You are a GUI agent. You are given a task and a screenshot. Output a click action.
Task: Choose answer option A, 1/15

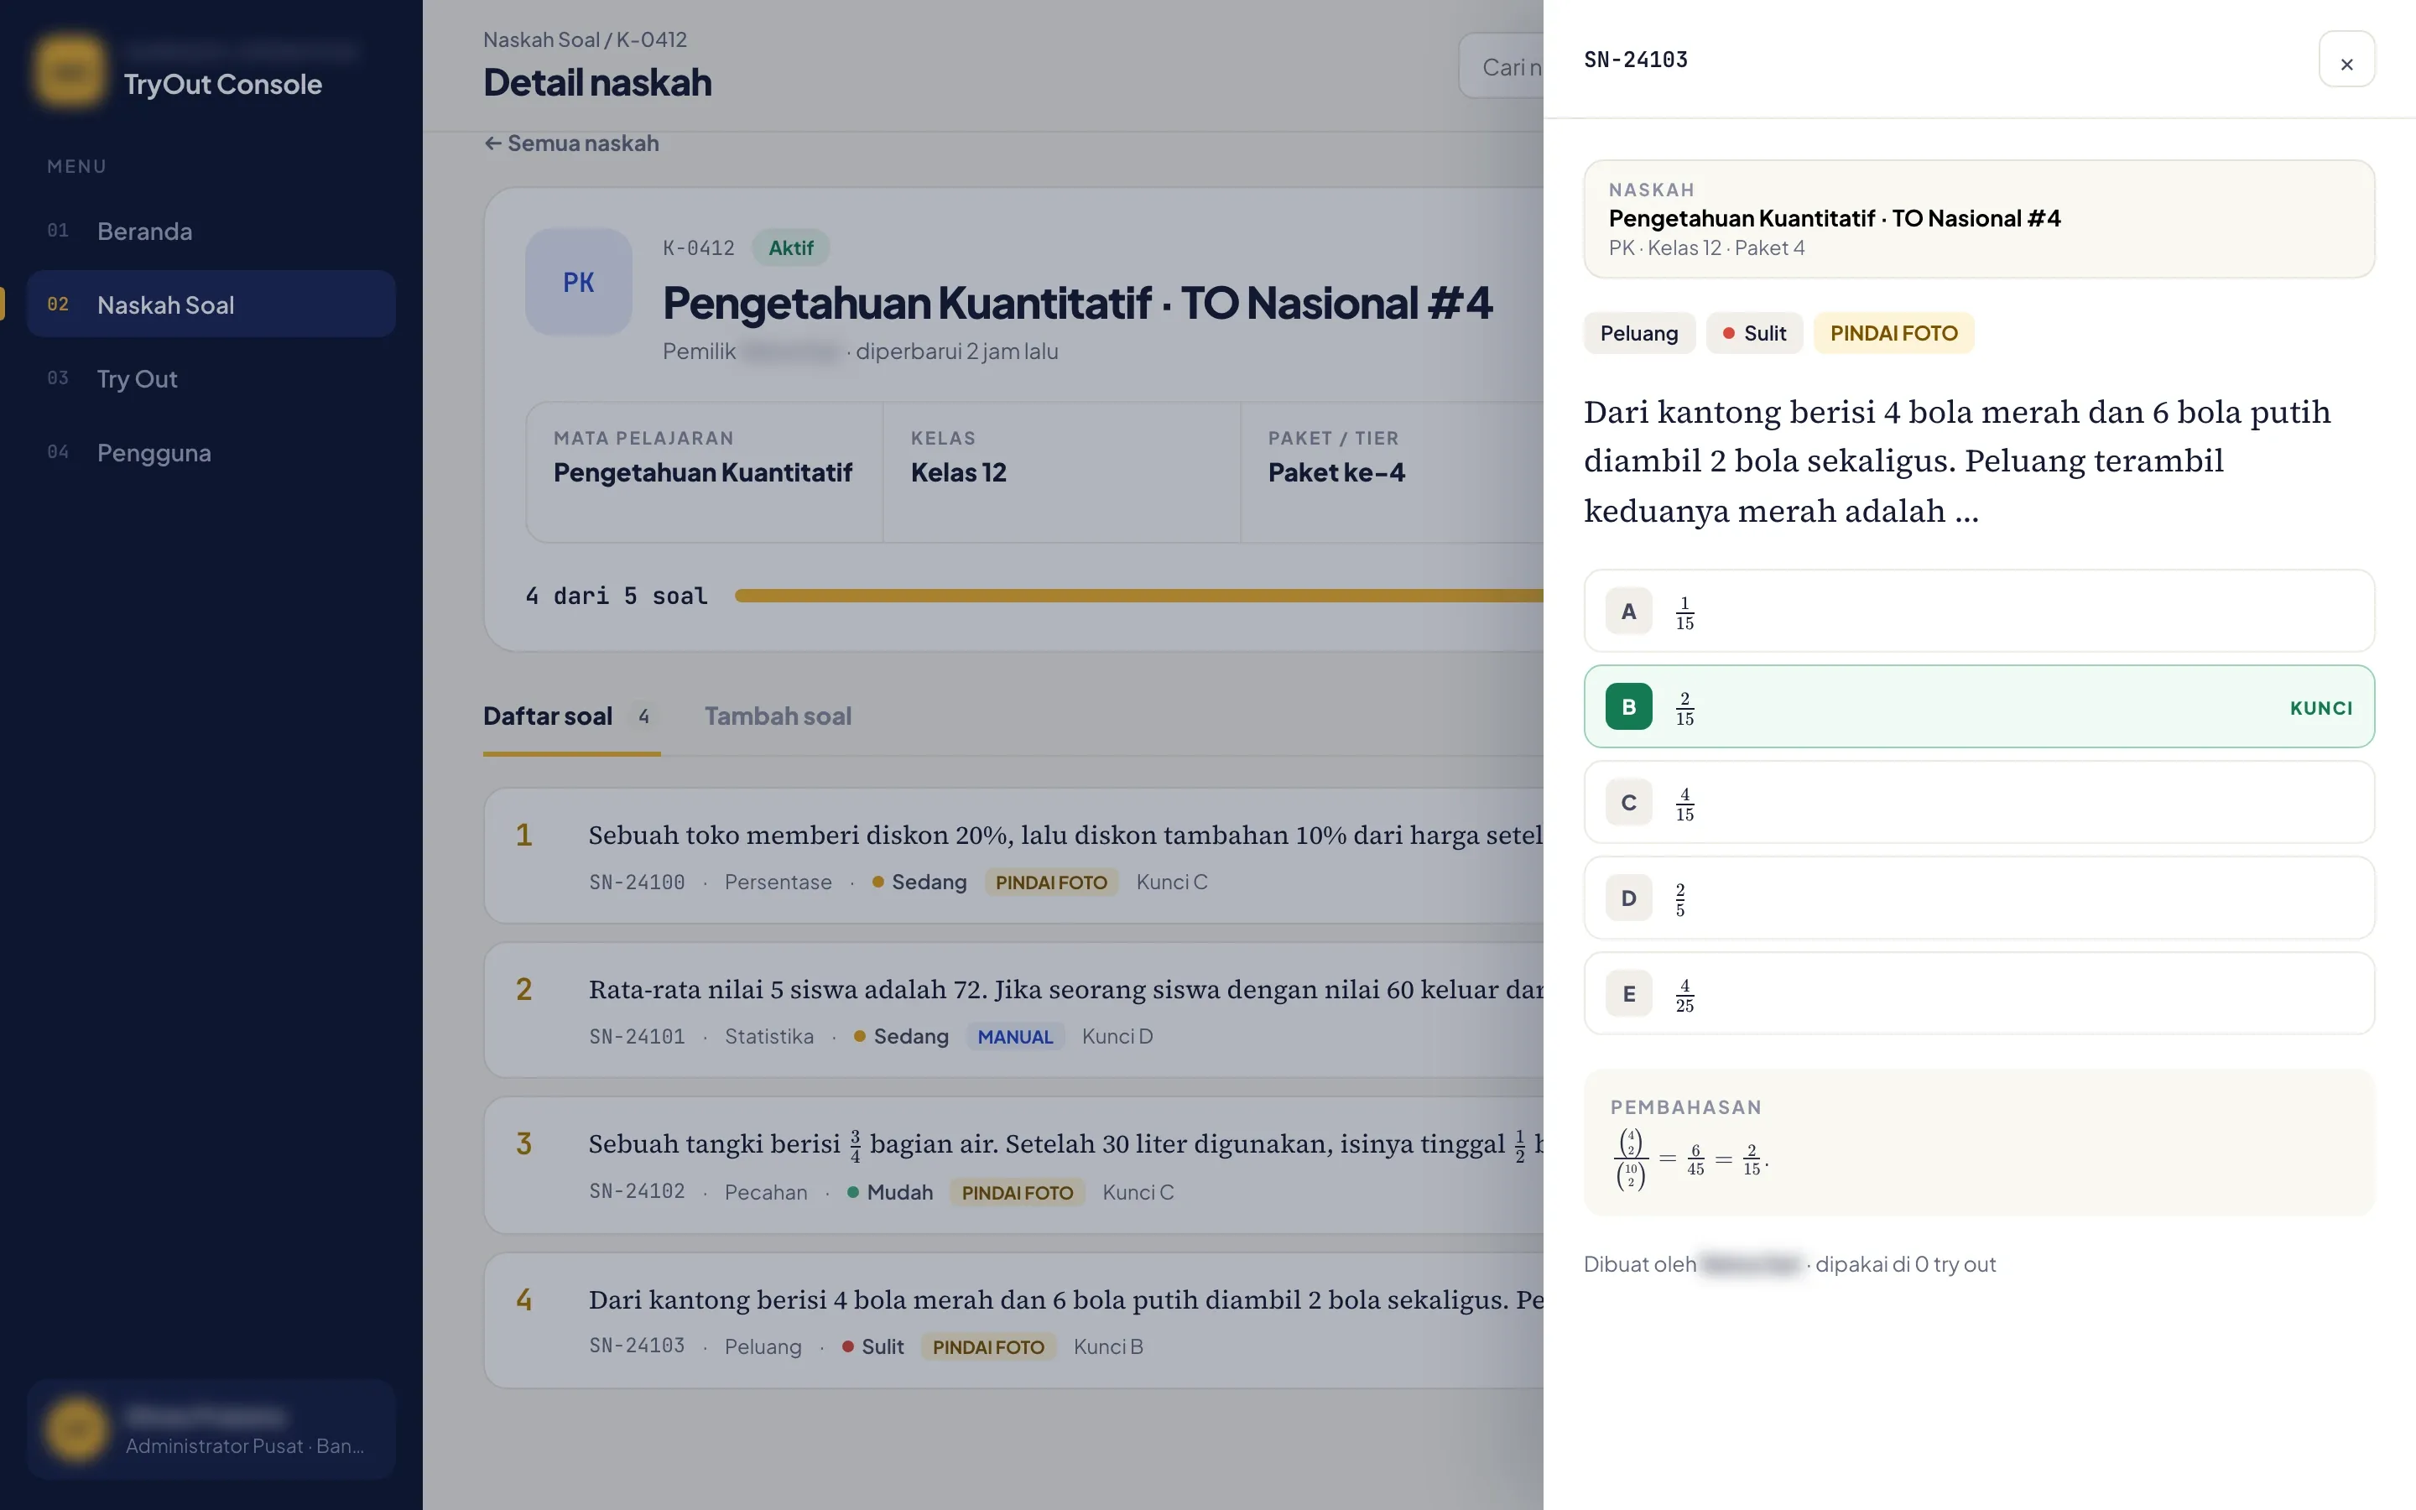[x=1979, y=612]
